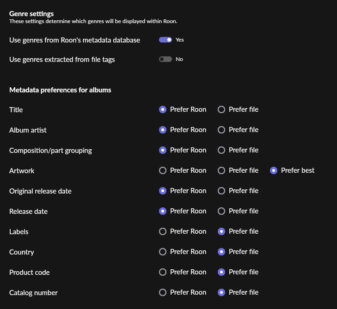Select Prefer best for Artwork
Viewport: 337px width, 309px height.
tap(274, 170)
